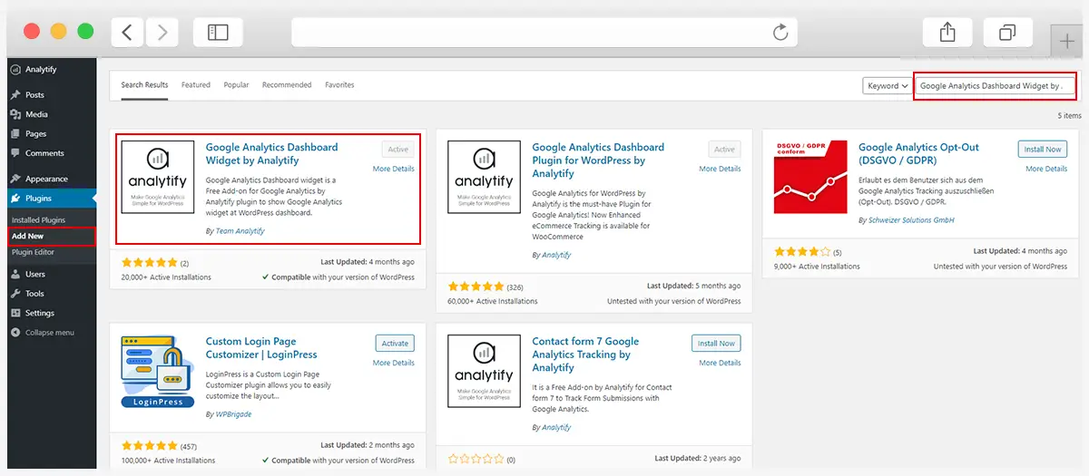1089x476 pixels.
Task: Switch to the Favorites tab
Action: click(339, 85)
